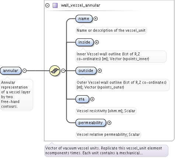
Task: Select the inside element node
Action: tap(84, 42)
